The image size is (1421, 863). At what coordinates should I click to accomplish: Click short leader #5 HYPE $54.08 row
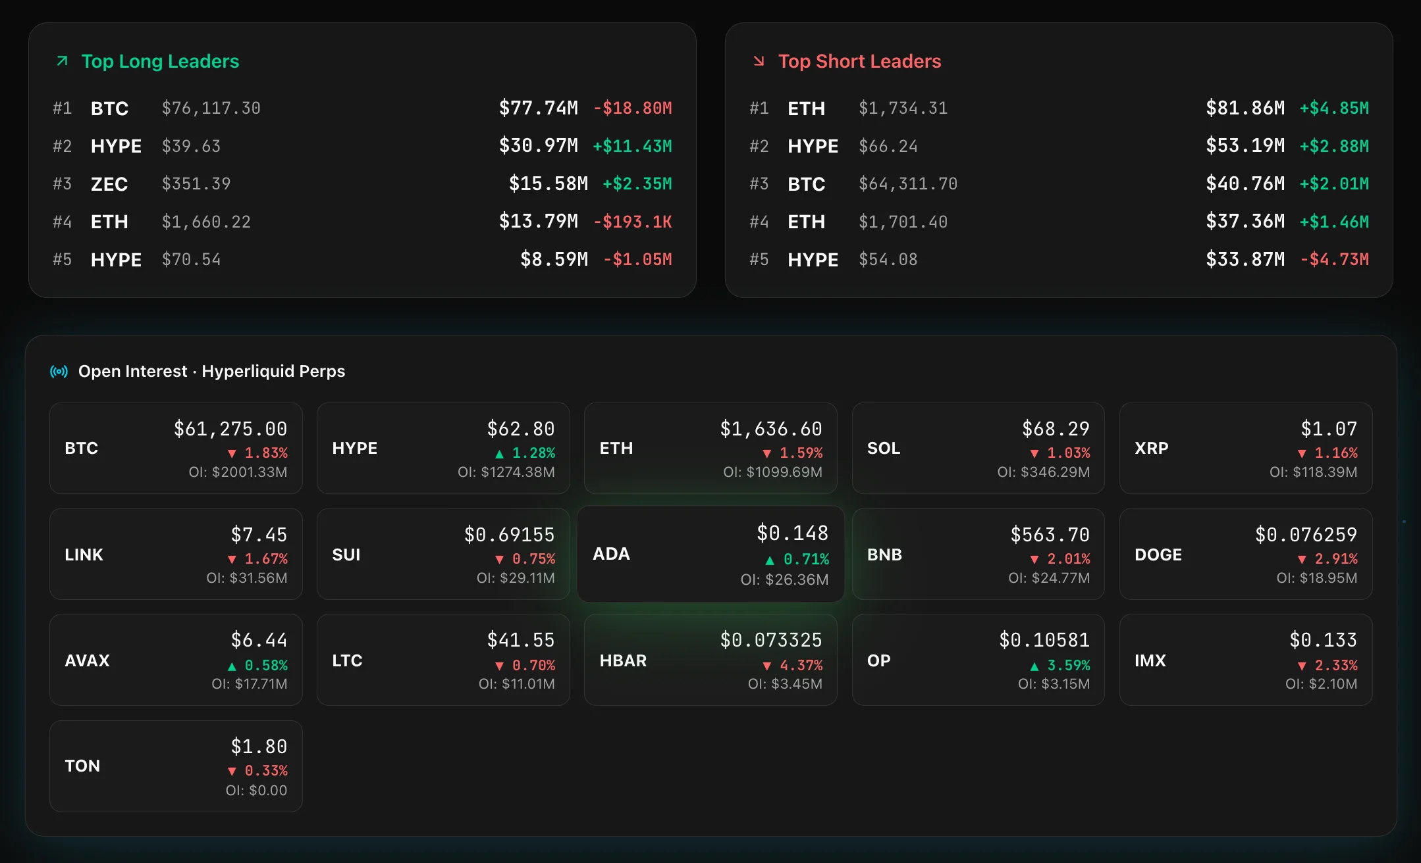(x=1059, y=260)
